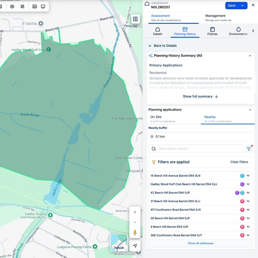Open the Save button dropdown arrow

tap(243, 5)
